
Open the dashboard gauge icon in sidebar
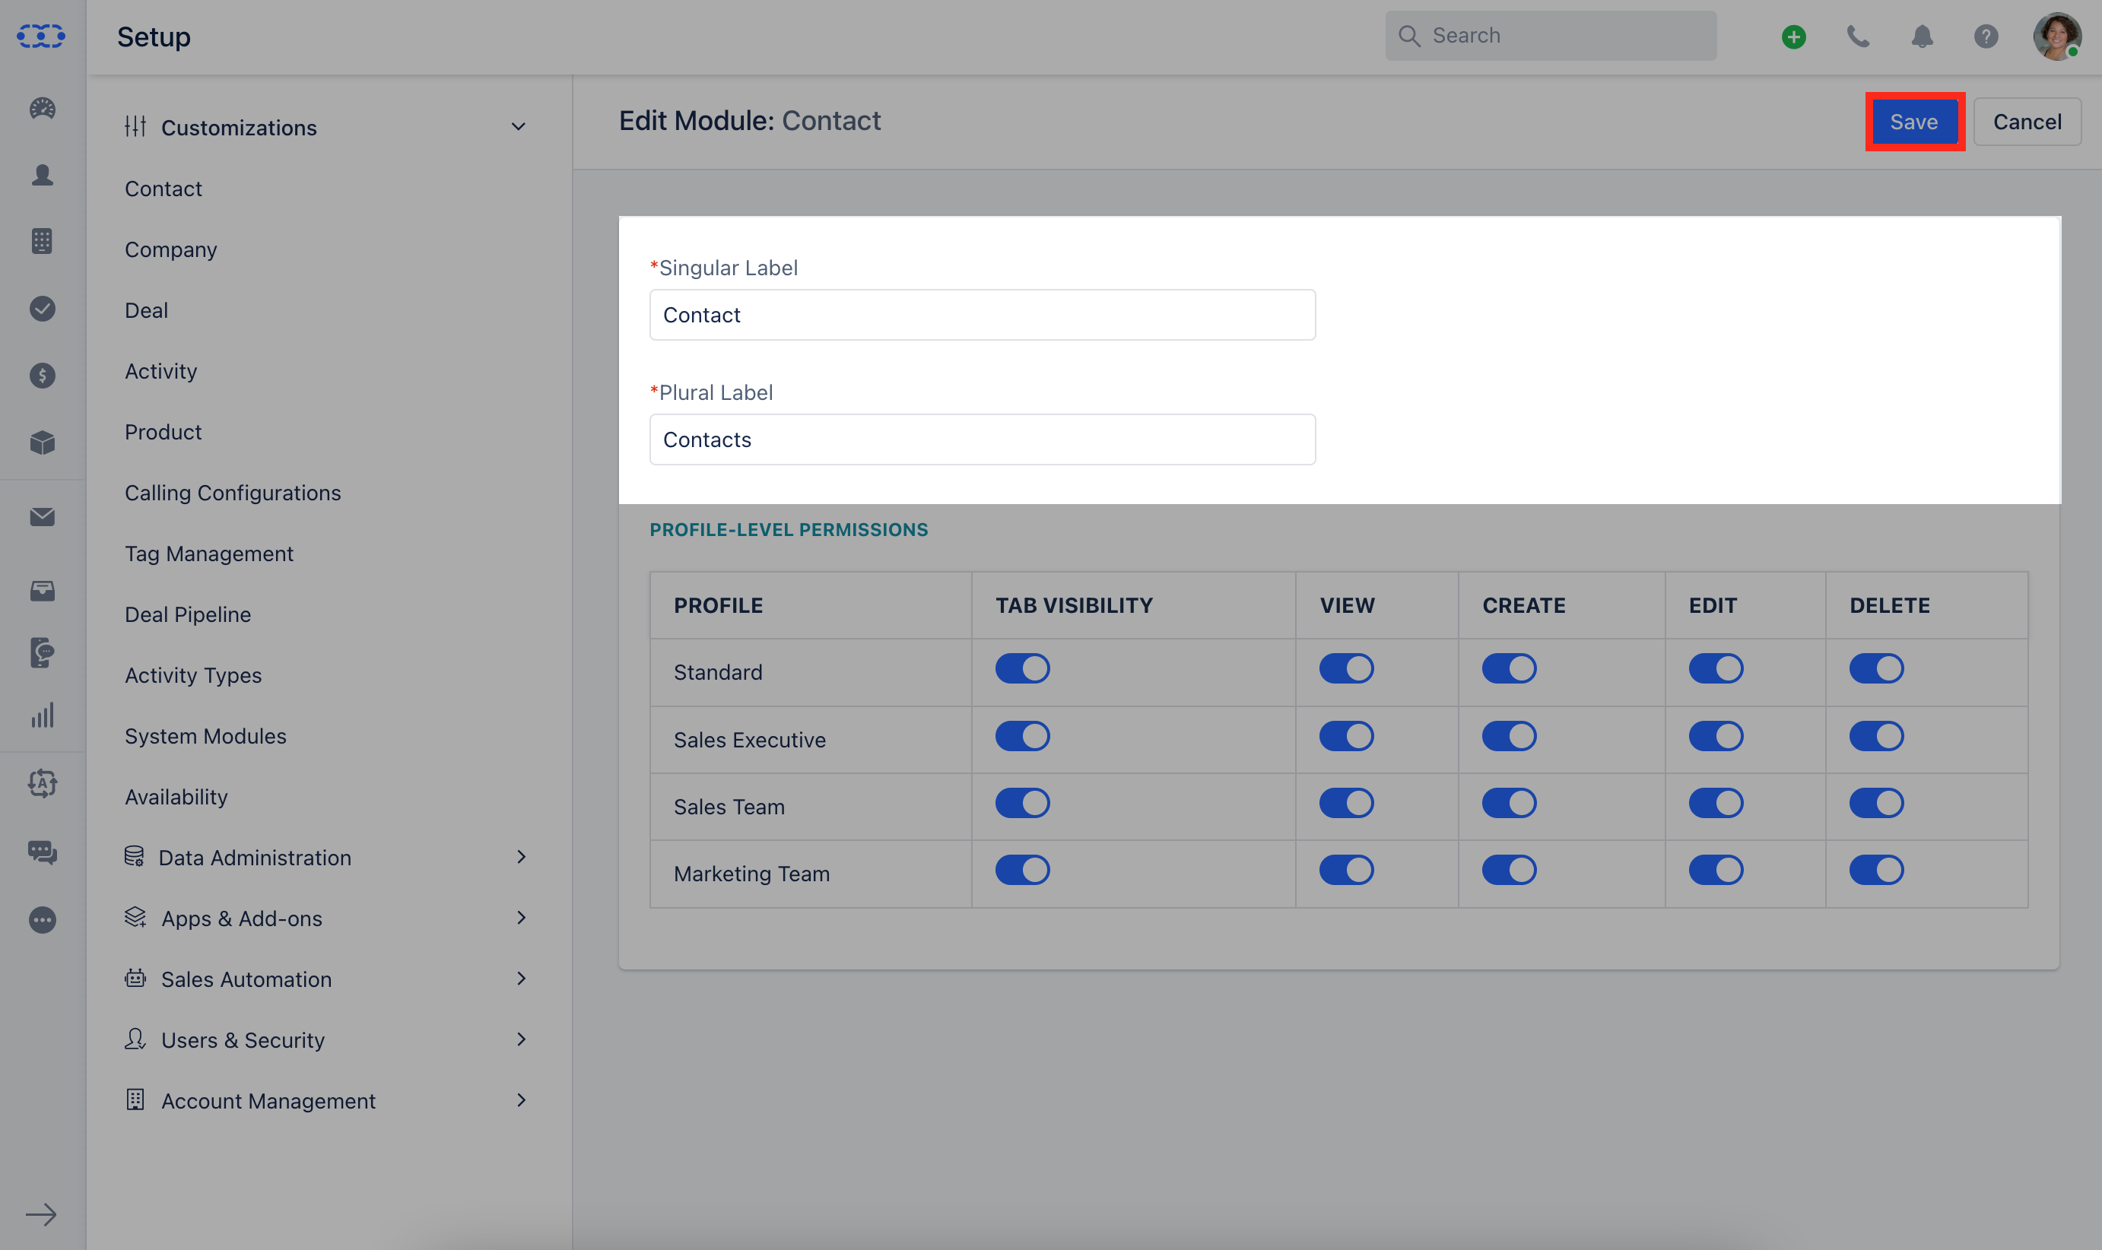42,109
